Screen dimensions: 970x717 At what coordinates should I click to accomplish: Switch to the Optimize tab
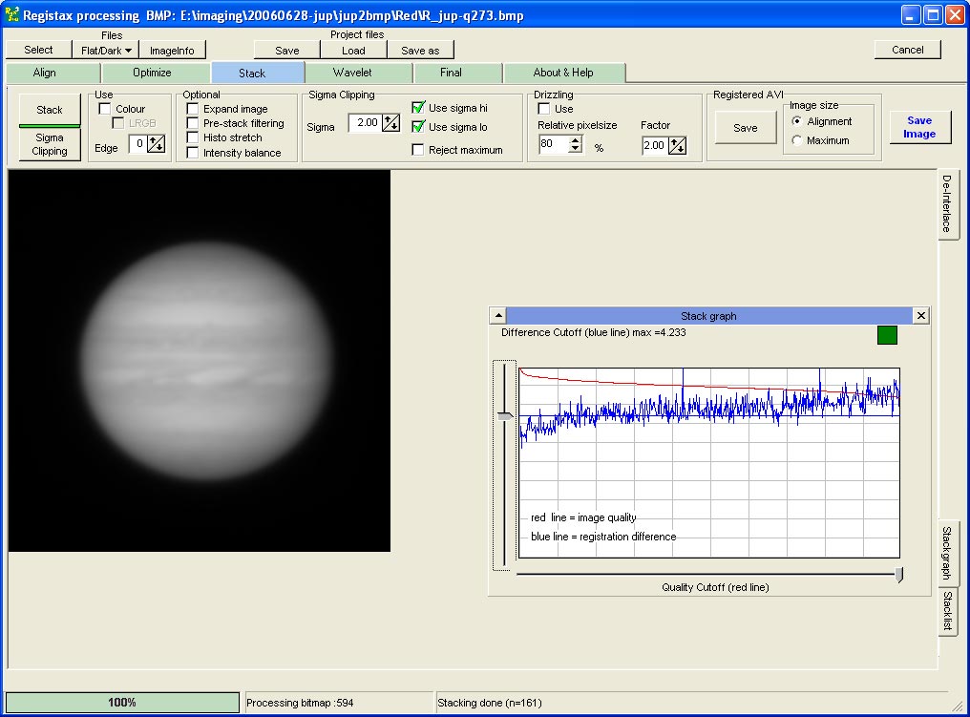152,73
